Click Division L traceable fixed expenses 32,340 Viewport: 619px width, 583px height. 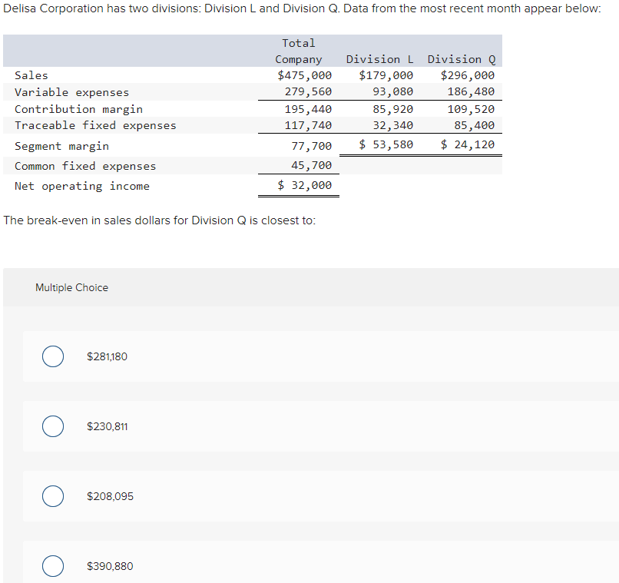[392, 125]
